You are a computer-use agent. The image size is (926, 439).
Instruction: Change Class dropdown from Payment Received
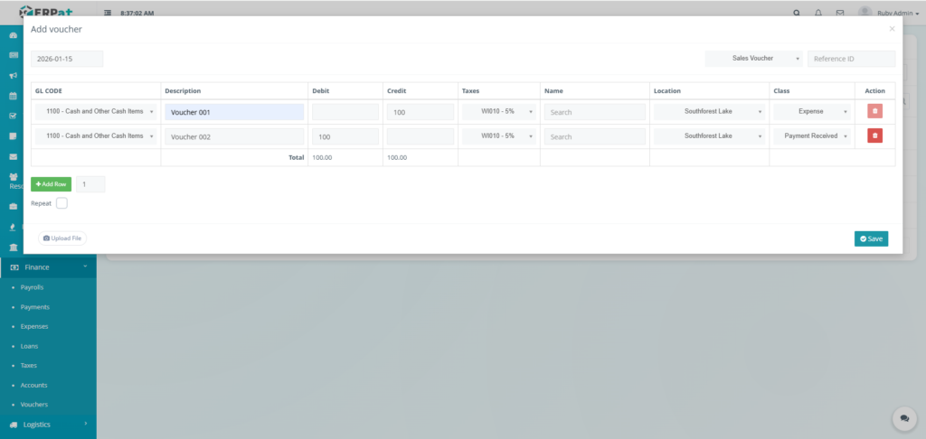[811, 136]
